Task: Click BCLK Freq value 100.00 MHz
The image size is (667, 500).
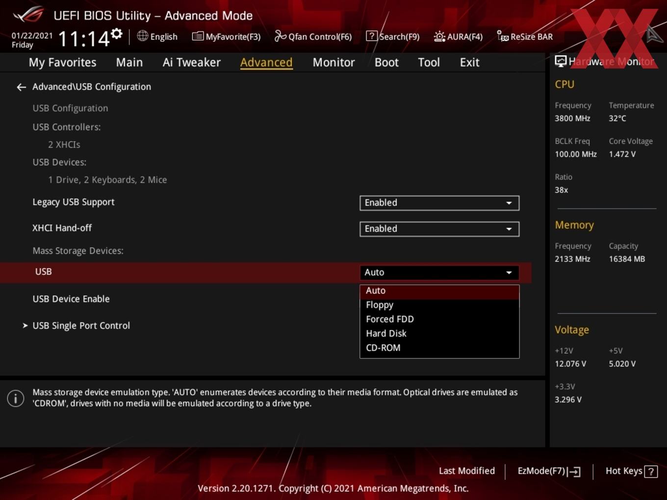Action: pyautogui.click(x=576, y=154)
